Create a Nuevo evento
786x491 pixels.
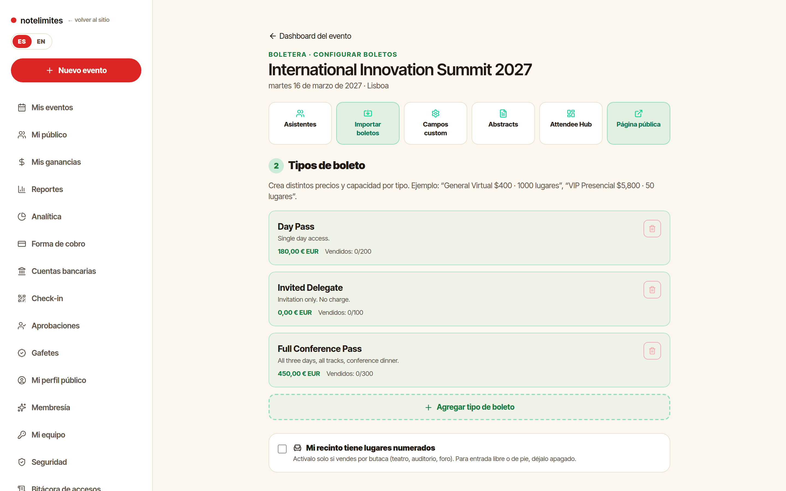76,70
